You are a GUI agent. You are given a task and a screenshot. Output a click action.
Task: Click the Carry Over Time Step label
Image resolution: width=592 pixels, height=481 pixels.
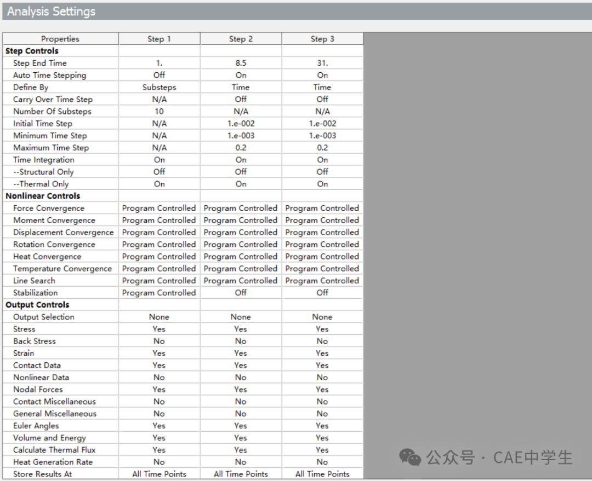53,99
